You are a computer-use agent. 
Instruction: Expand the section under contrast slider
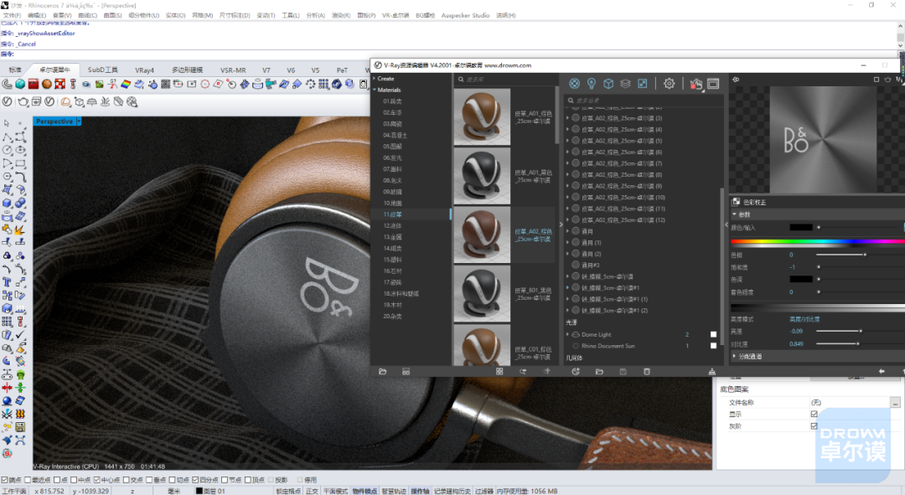(734, 357)
